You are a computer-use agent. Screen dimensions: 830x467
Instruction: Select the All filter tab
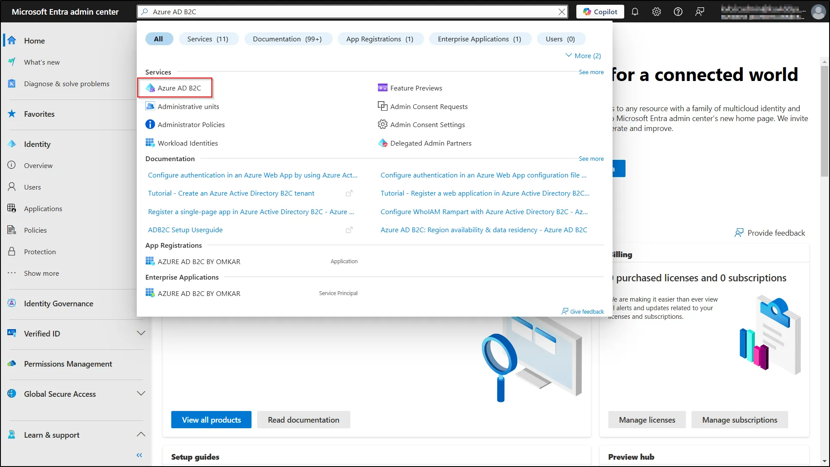tap(159, 39)
